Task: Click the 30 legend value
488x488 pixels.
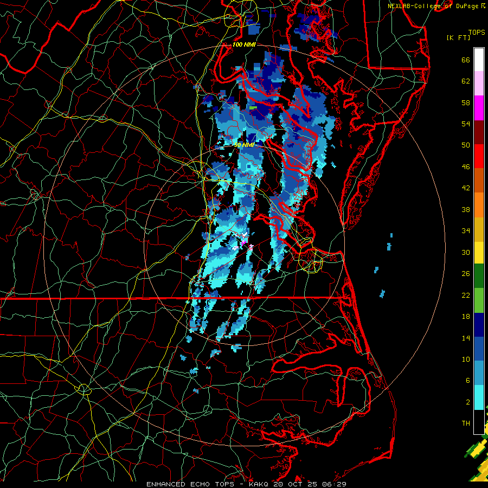Action: 466,252
